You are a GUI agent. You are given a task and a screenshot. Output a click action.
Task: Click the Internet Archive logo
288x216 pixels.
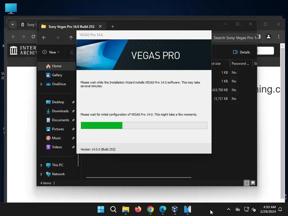(x=23, y=50)
